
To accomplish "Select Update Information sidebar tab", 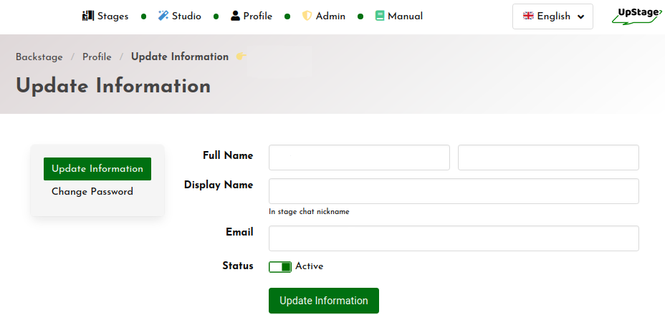I will point(97,169).
